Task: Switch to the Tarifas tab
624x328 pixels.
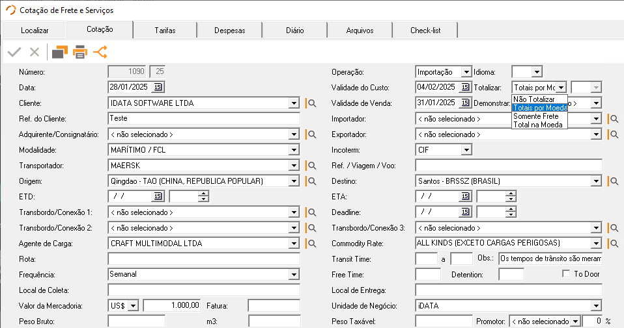Action: pos(165,31)
